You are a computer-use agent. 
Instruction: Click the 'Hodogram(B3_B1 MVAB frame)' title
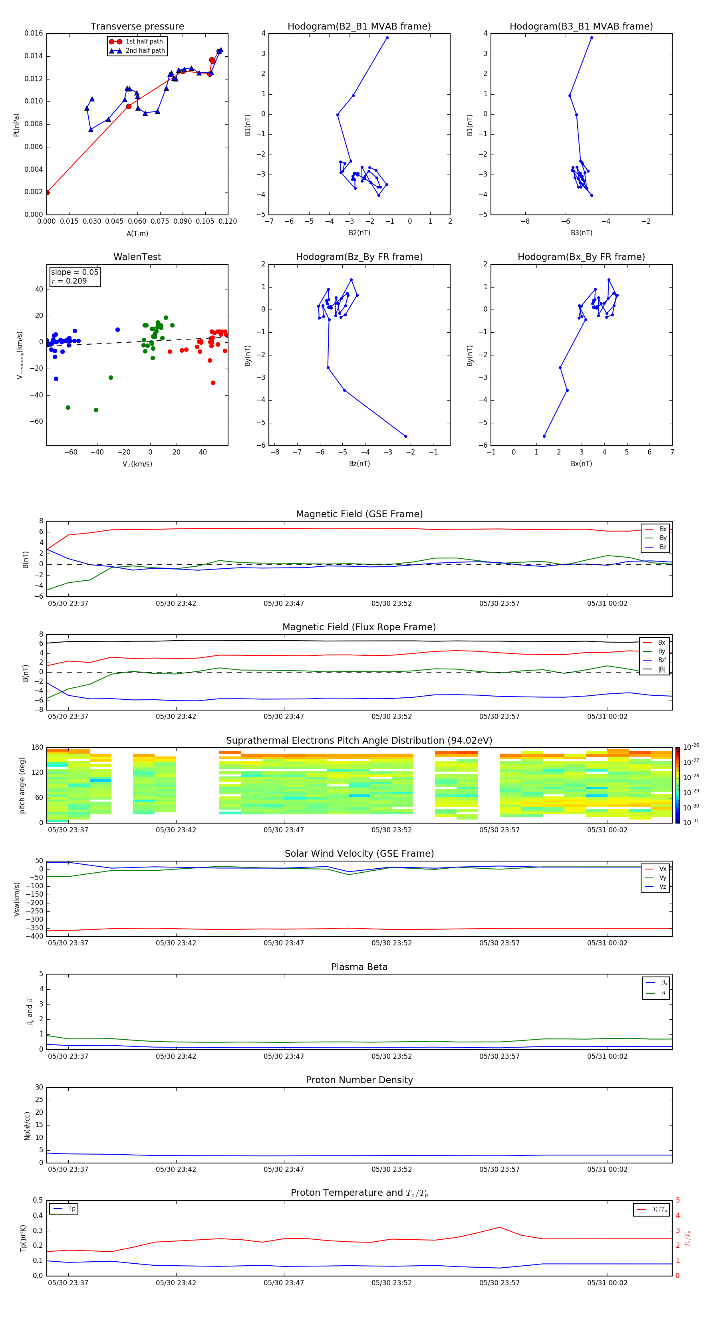click(581, 27)
